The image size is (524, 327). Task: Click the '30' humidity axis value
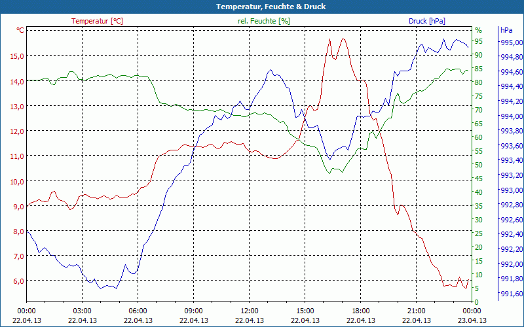pyautogui.click(x=479, y=220)
